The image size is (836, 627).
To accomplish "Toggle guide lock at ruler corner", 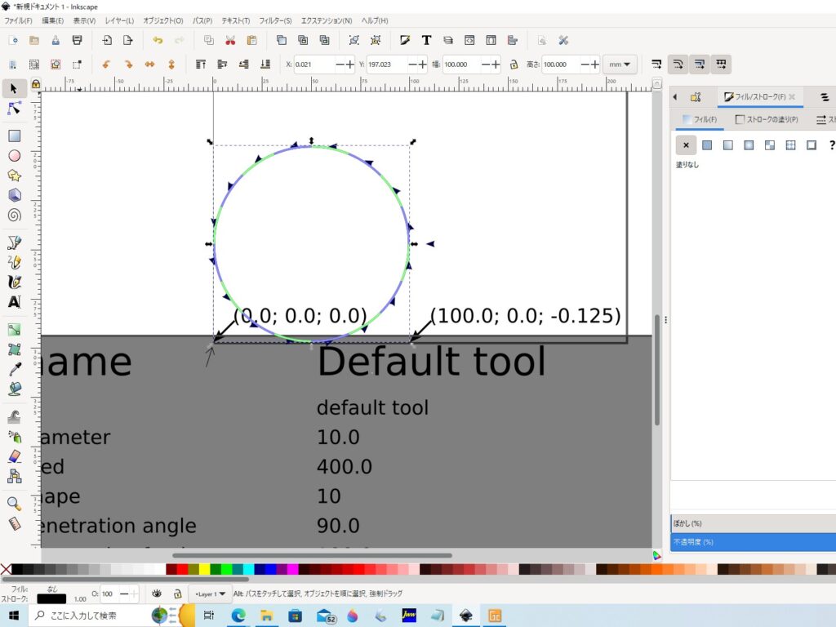I will pos(36,84).
